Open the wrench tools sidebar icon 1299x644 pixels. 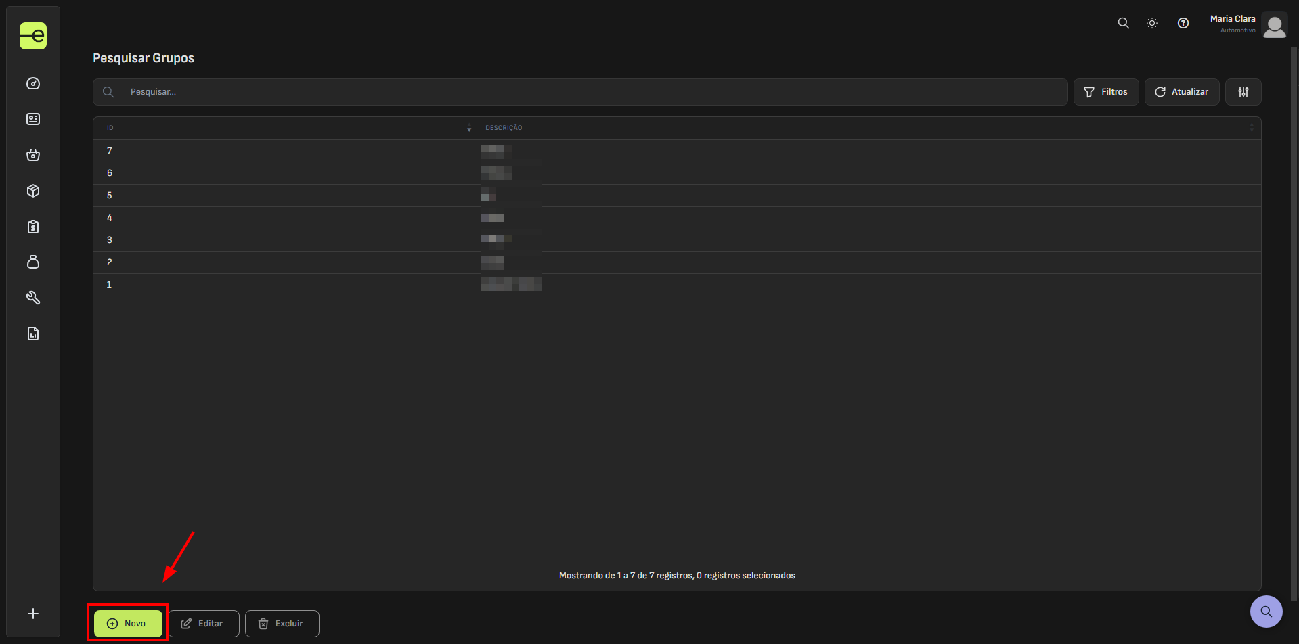tap(33, 298)
